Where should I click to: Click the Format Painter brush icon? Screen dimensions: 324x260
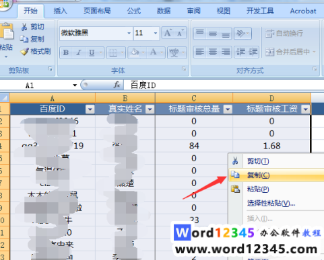(x=24, y=52)
